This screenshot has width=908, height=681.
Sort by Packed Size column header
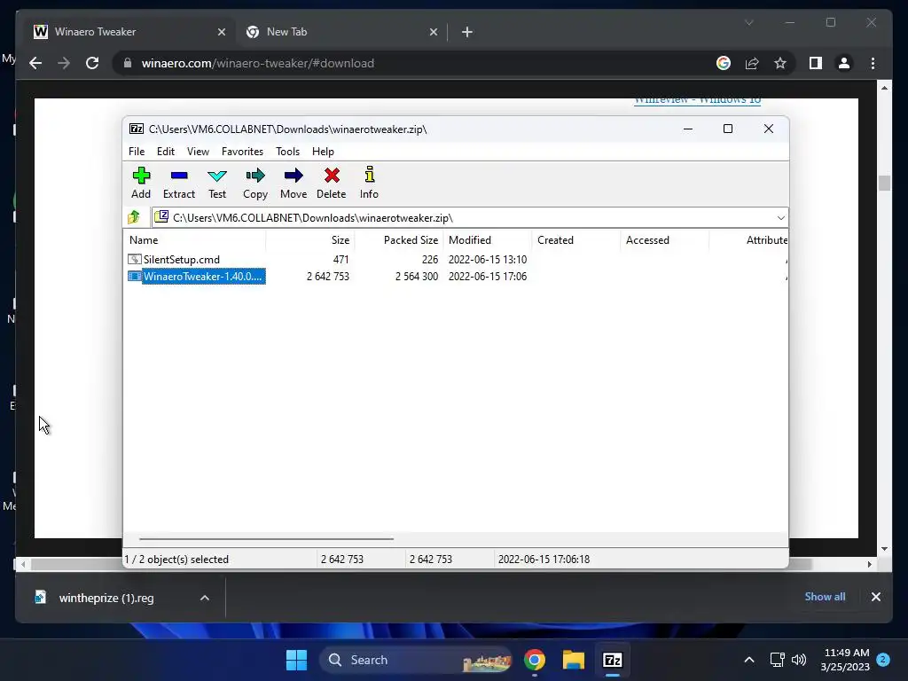coord(399,239)
